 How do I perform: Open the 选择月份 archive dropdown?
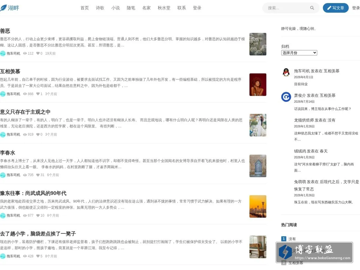pos(299,53)
